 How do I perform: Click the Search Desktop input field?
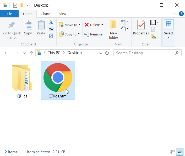[x=144, y=53]
